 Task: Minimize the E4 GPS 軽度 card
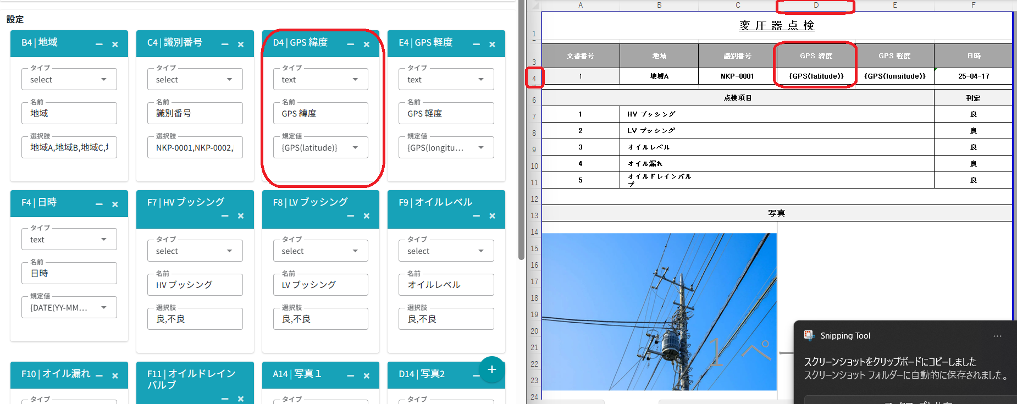476,45
